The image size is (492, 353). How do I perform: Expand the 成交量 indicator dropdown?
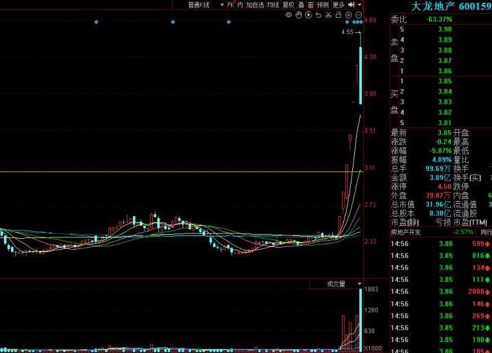point(359,283)
